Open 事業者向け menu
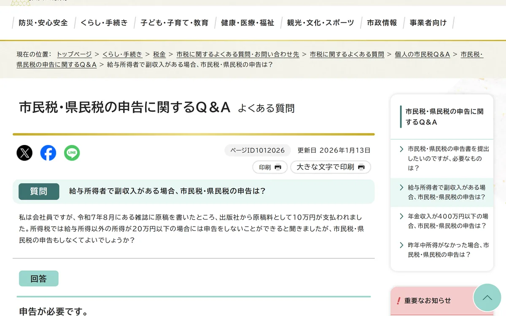Viewport: 506px width, 316px height. [428, 23]
